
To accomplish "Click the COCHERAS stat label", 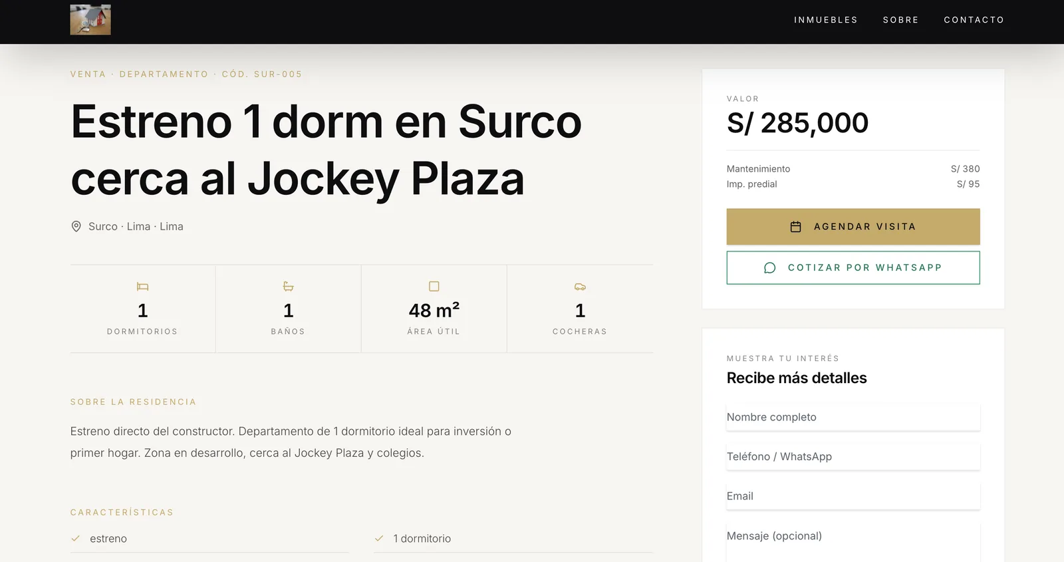I will coord(580,332).
